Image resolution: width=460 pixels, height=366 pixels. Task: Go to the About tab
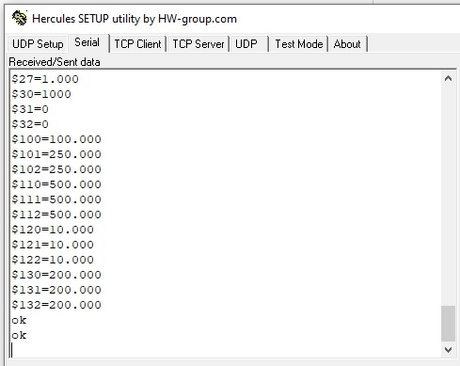[347, 44]
